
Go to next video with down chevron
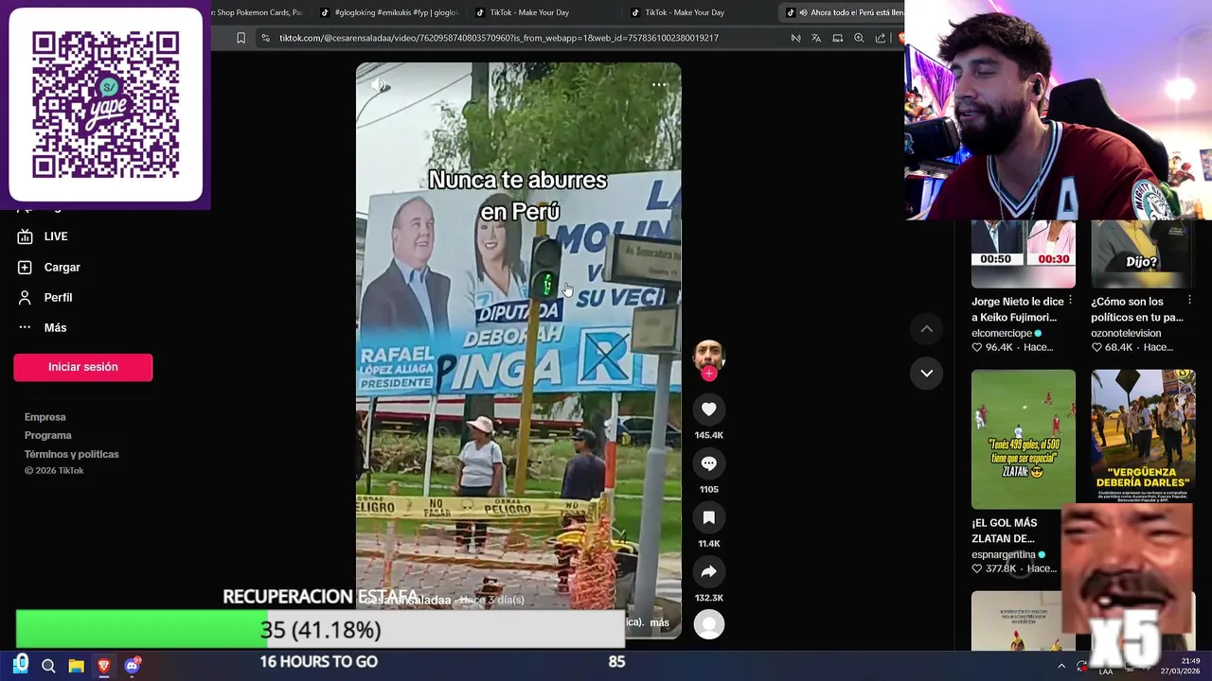click(x=927, y=374)
